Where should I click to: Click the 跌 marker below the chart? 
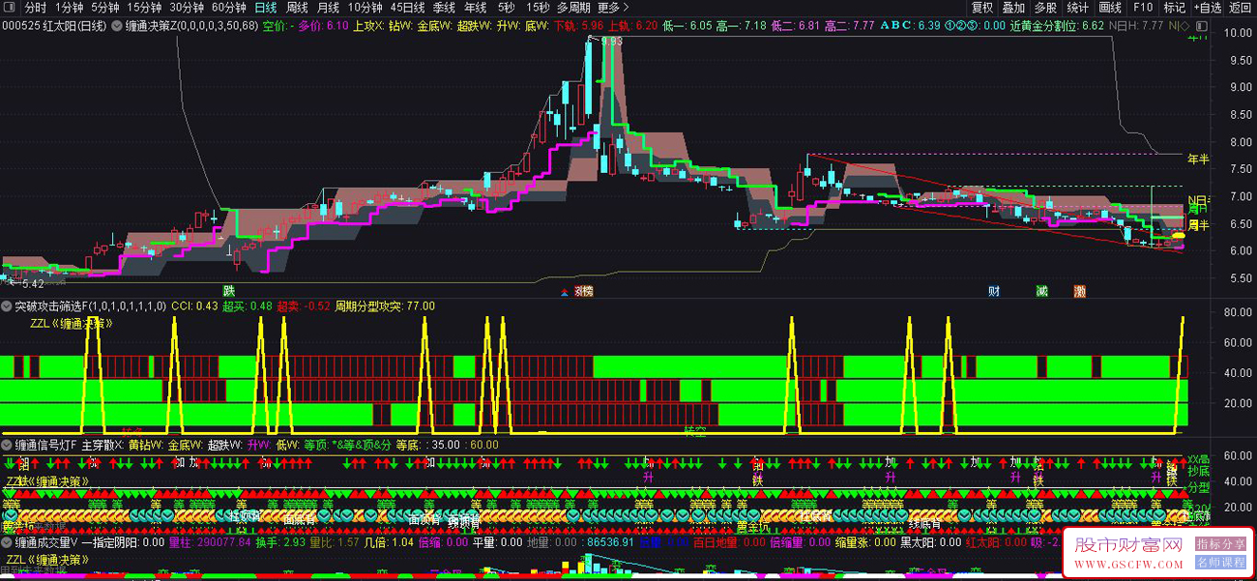[229, 290]
